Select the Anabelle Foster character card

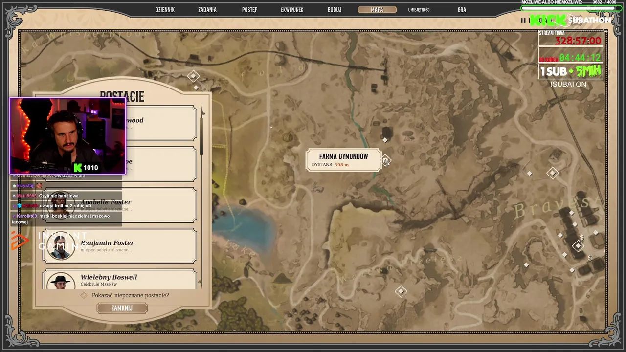click(x=120, y=205)
